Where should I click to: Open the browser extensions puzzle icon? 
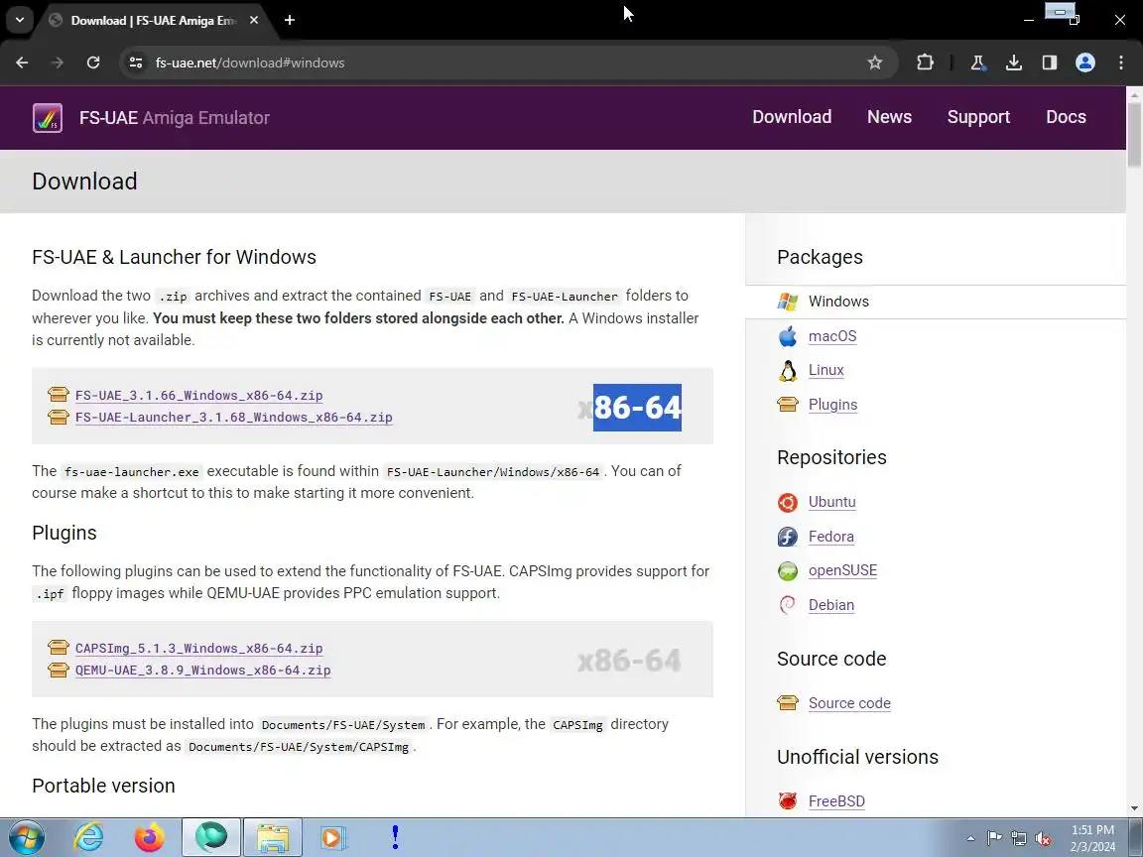click(925, 62)
